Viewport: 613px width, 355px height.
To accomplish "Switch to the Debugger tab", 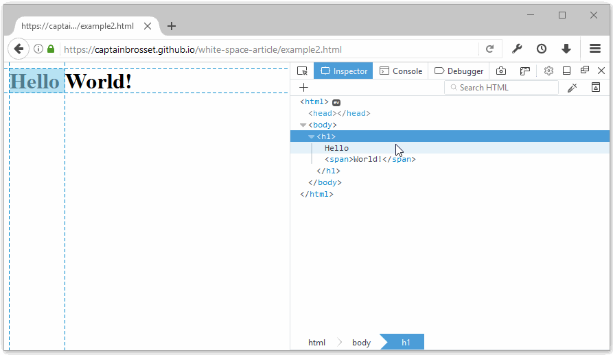I will pos(459,71).
